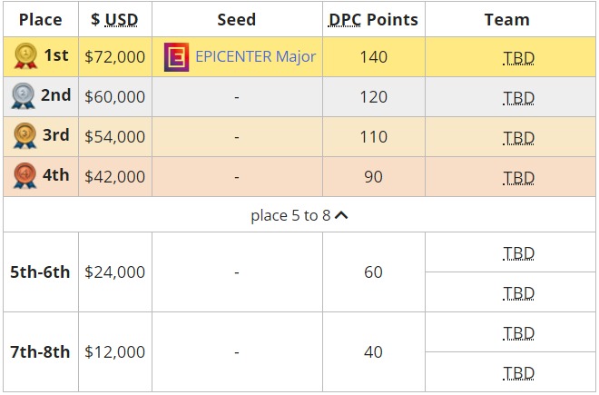
Task: Click the second TBD in 7th-8th row
Action: 518,372
